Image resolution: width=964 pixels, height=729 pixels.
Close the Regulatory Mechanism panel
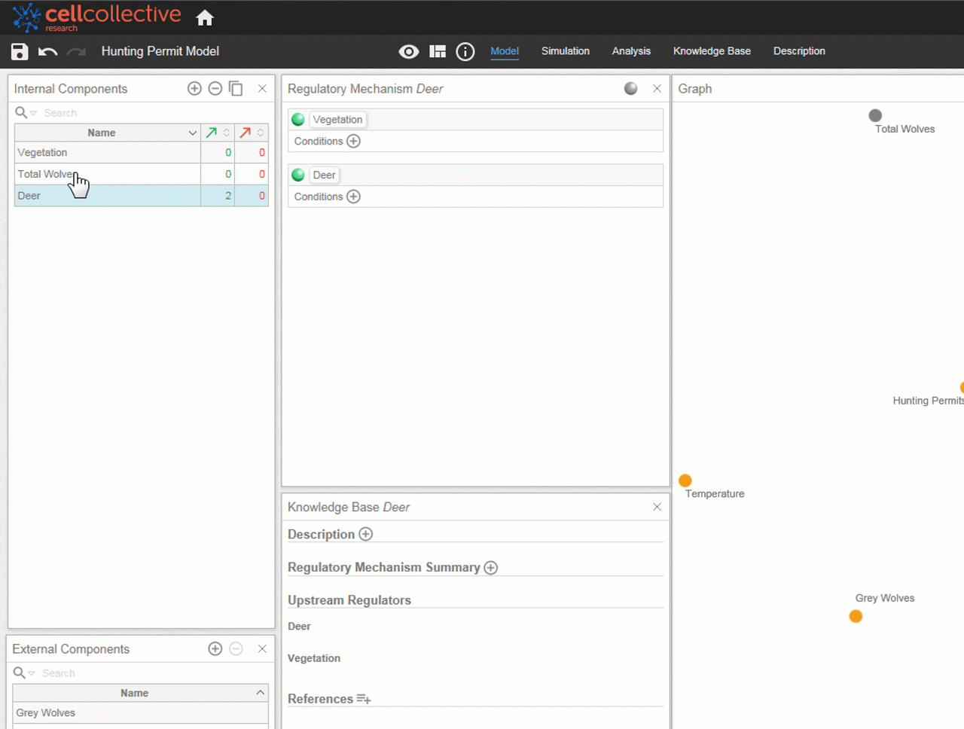(x=657, y=89)
